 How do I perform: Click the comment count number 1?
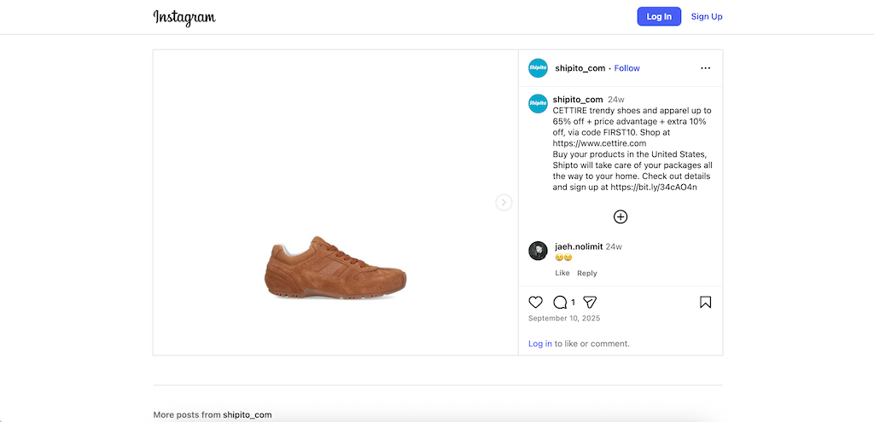tap(573, 303)
